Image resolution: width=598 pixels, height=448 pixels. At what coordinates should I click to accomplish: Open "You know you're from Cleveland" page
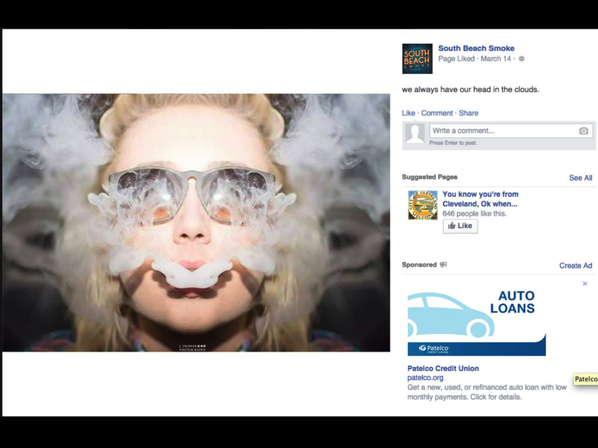(x=480, y=199)
